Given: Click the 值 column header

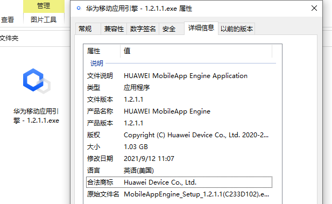Looking at the screenshot, I should (x=196, y=51).
